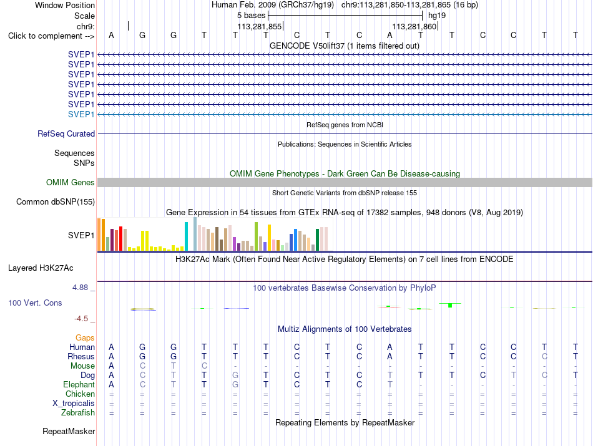Select the Zebrafish species label

(x=78, y=413)
